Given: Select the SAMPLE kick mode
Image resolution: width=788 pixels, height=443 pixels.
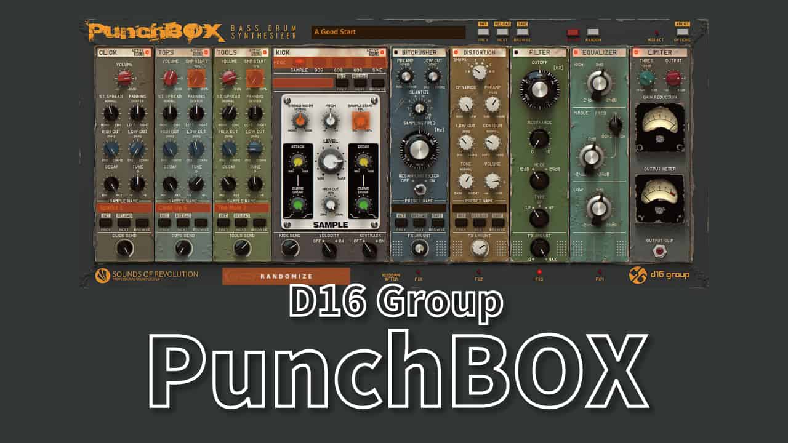Looking at the screenshot, I should (x=300, y=62).
